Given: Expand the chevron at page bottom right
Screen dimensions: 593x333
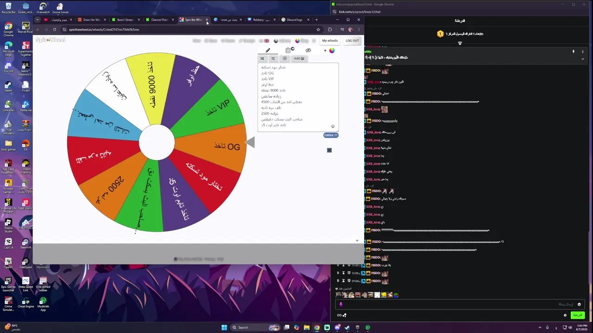Looking at the screenshot, I should coord(357,240).
